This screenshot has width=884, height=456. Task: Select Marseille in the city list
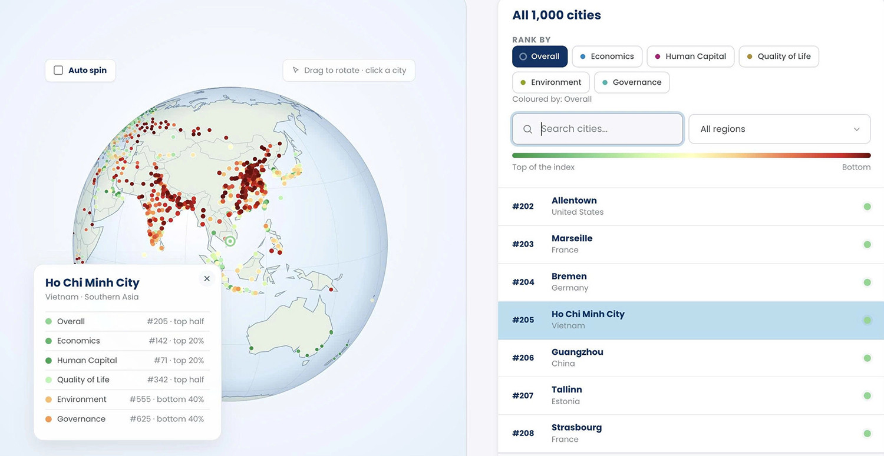691,244
